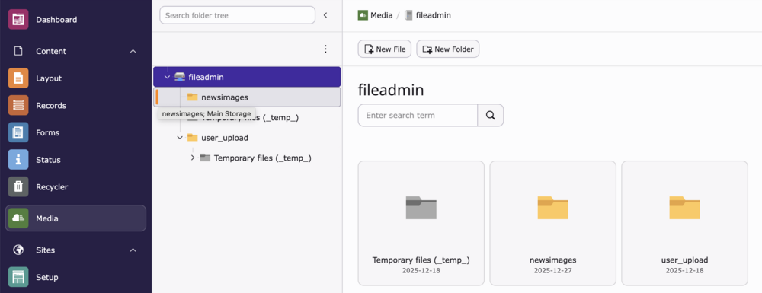Image resolution: width=762 pixels, height=293 pixels.
Task: Open the Dashboard module icon
Action: 18,20
